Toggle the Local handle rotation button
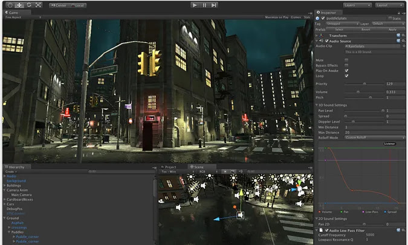Screen dimensions: 408x245 pos(77,5)
